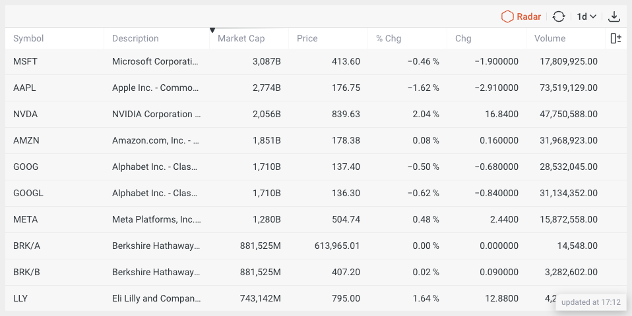Select the NVDA symbol
This screenshot has width=632, height=316.
tap(25, 114)
